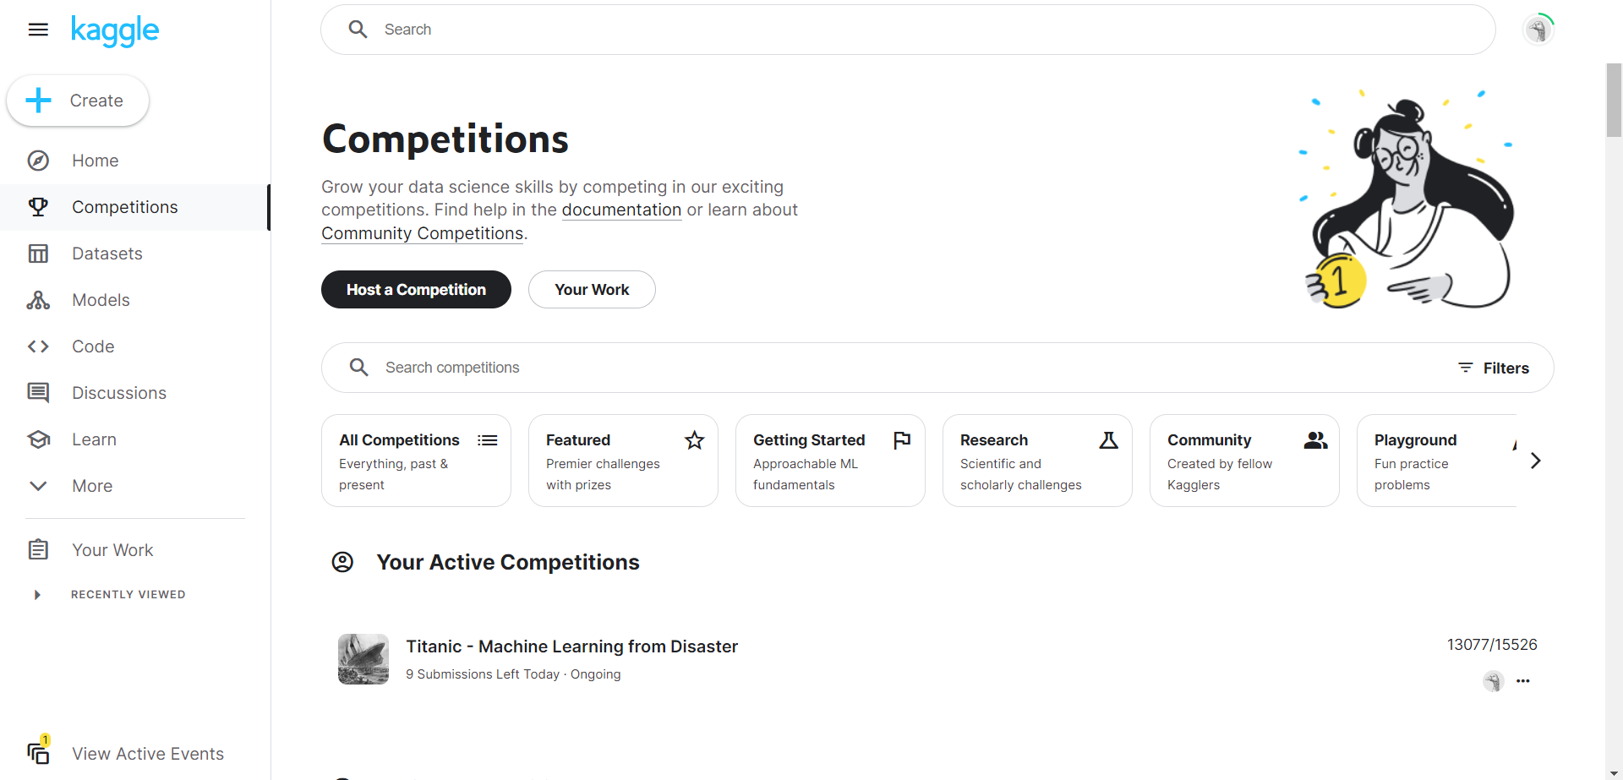1623x780 pixels.
Task: Select the Featured competitions category
Action: [x=623, y=461]
